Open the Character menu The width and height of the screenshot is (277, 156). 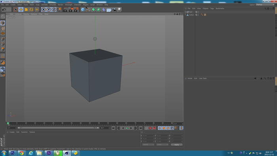pyautogui.click(x=78, y=5)
